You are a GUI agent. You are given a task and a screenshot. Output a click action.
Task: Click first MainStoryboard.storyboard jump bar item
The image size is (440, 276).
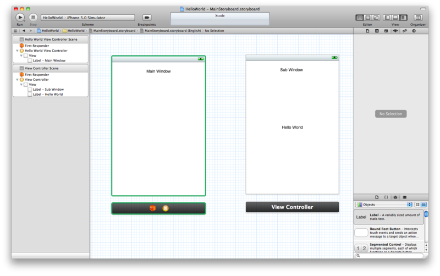tap(112, 31)
